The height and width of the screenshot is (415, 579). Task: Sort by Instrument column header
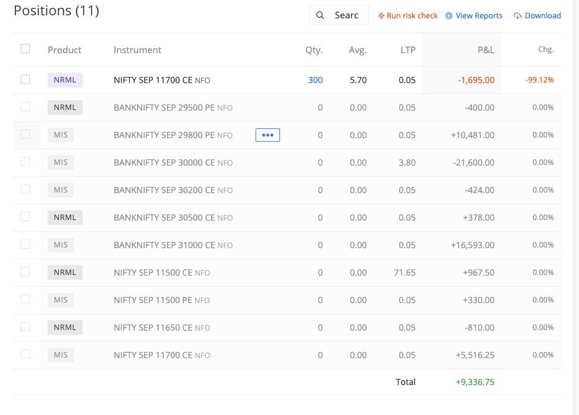click(138, 50)
